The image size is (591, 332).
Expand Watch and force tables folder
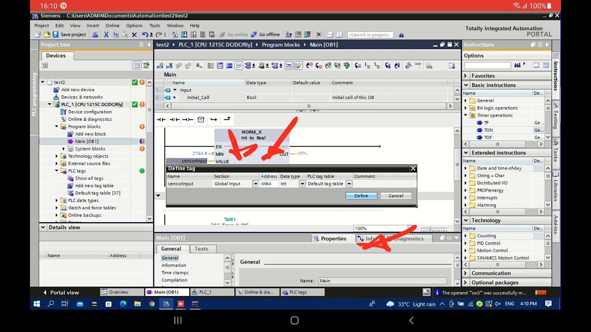tap(57, 207)
